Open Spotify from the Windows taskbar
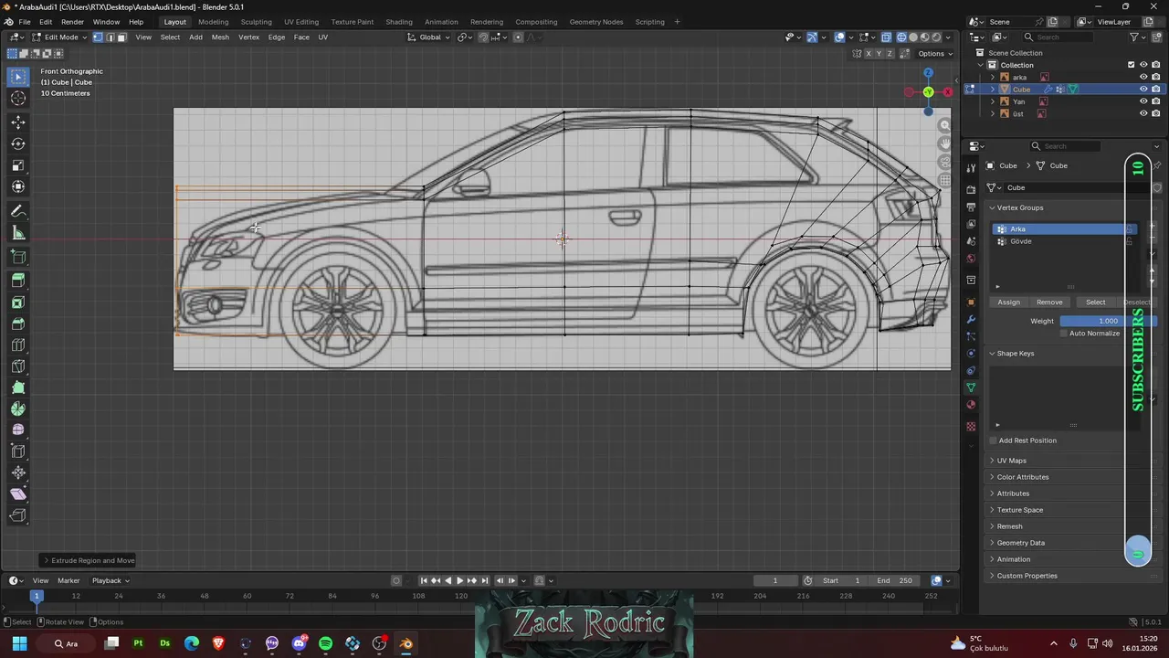This screenshot has height=658, width=1169. point(326,644)
